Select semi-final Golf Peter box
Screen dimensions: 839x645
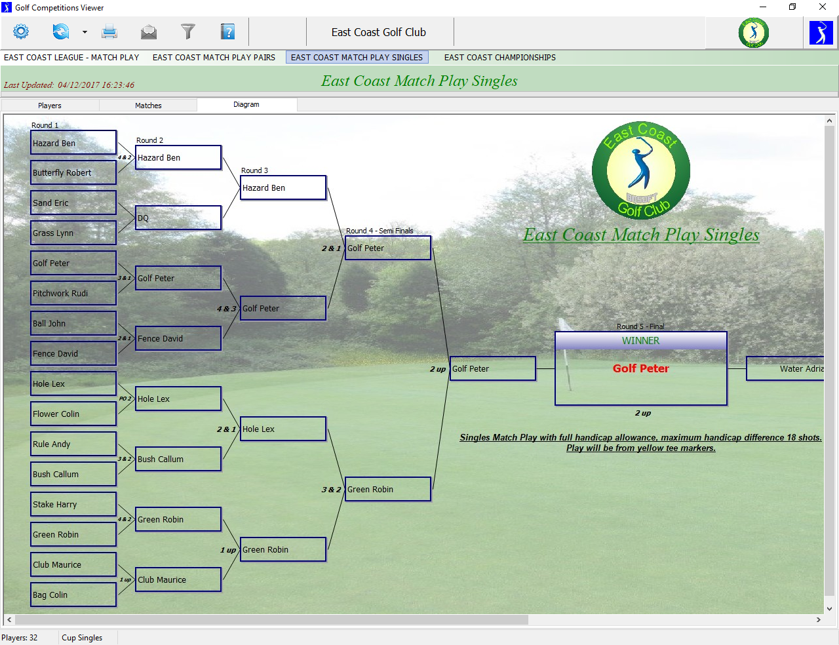[388, 248]
